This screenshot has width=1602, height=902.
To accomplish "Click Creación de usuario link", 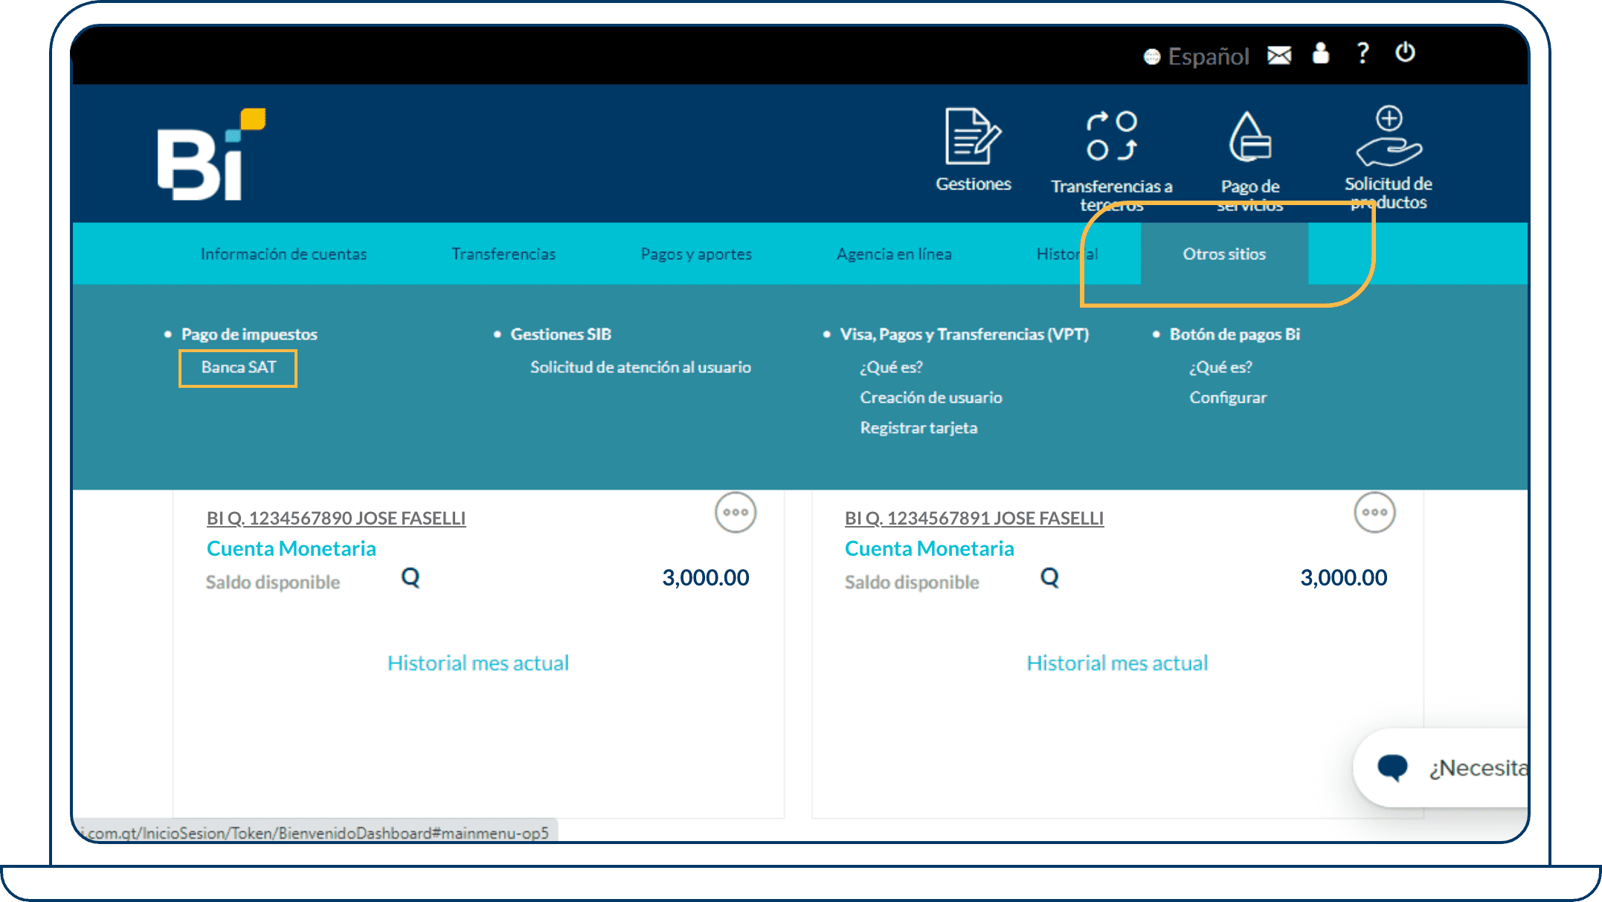I will point(931,398).
